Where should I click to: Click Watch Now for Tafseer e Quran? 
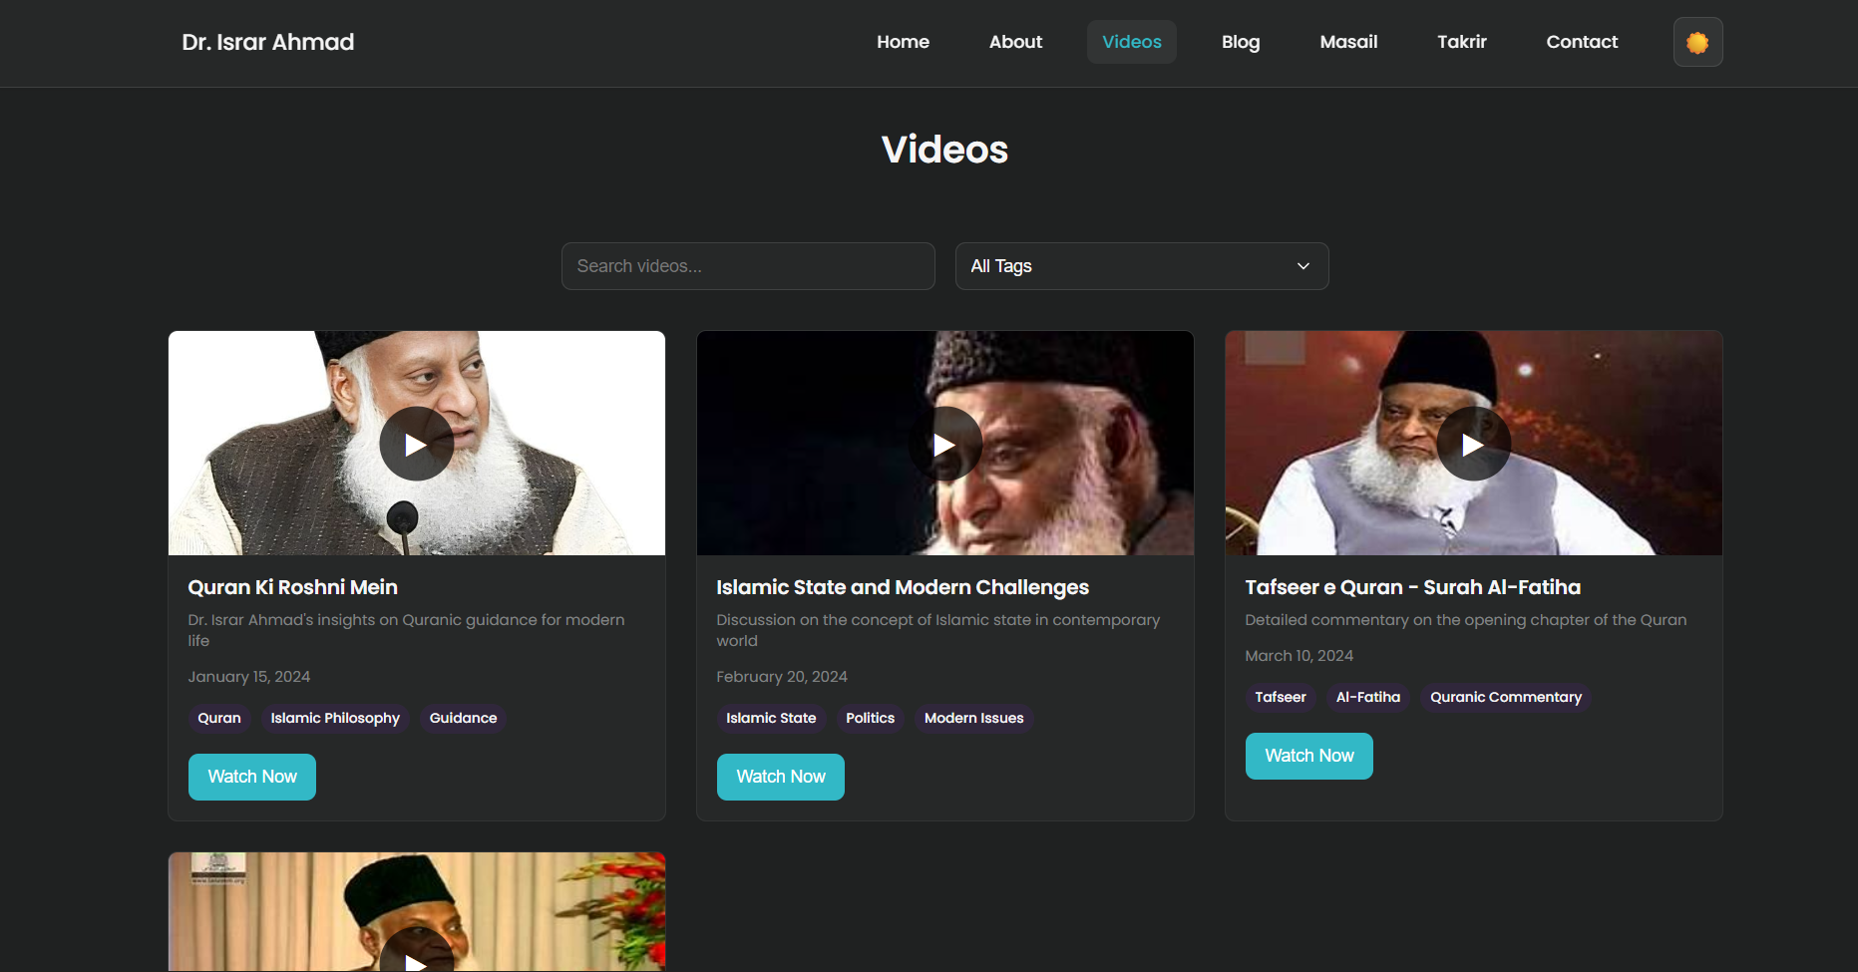1308,756
